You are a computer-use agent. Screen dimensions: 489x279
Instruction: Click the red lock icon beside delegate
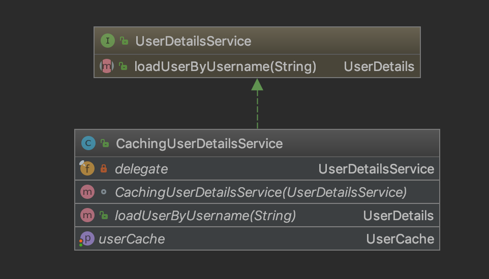(x=104, y=169)
